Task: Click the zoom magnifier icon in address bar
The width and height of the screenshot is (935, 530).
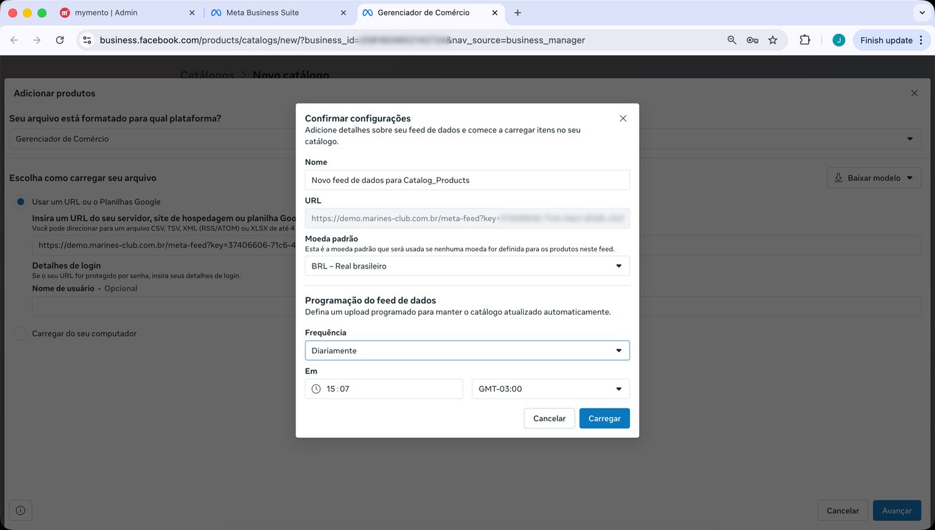Action: (x=732, y=40)
